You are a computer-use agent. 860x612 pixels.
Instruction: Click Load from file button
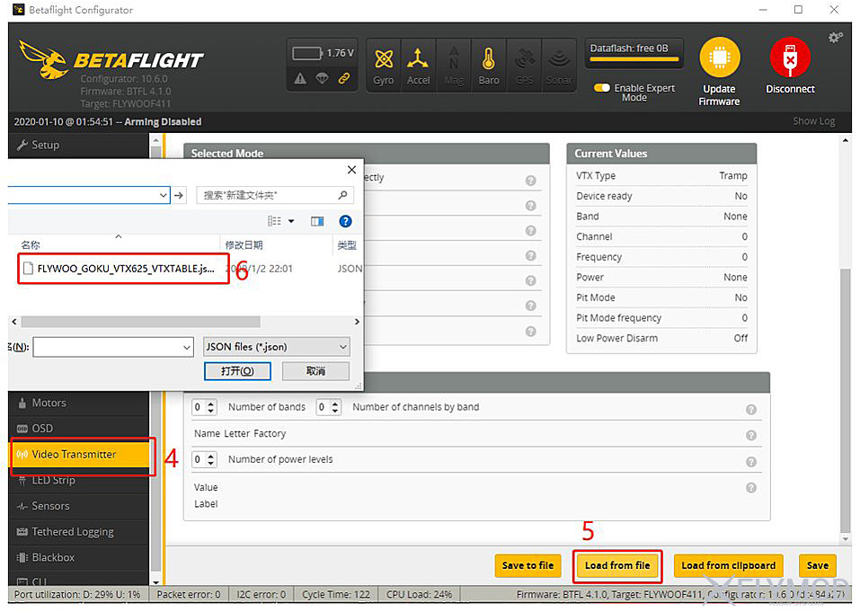tap(617, 565)
